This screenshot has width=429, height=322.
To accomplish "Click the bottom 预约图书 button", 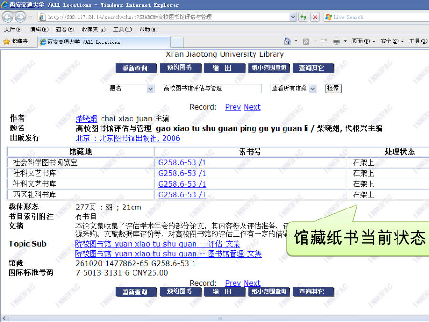I will point(180,292).
